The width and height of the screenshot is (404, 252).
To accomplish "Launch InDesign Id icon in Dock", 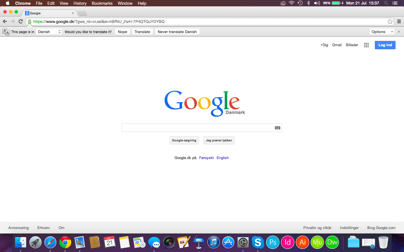I will click(x=288, y=242).
